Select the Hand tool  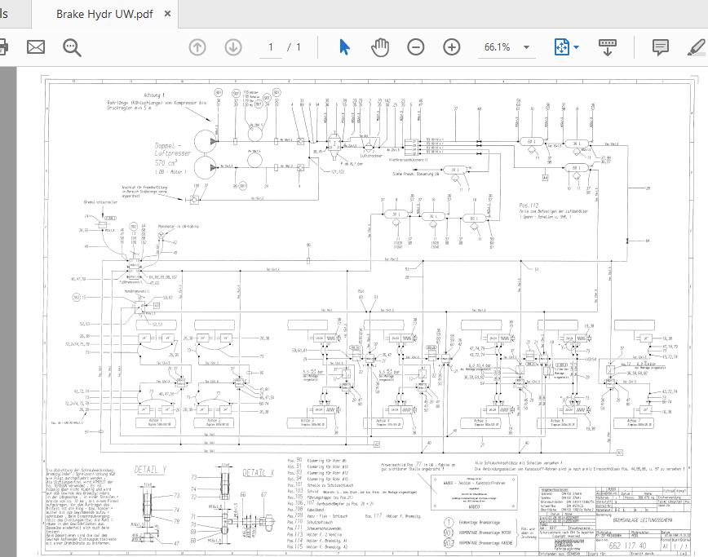pyautogui.click(x=379, y=46)
